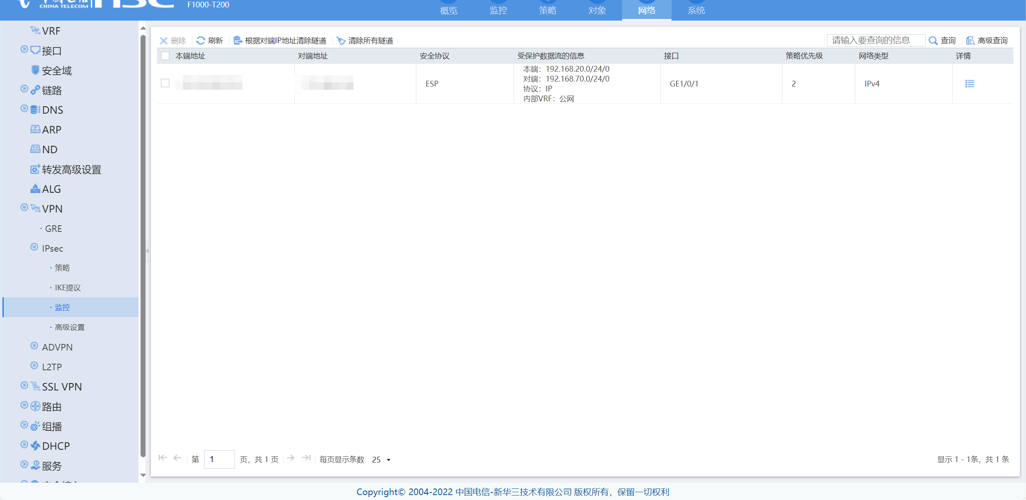Screen dimensions: 1026x500
Task: Check the ESP tunnel row checkbox
Action: tap(165, 83)
